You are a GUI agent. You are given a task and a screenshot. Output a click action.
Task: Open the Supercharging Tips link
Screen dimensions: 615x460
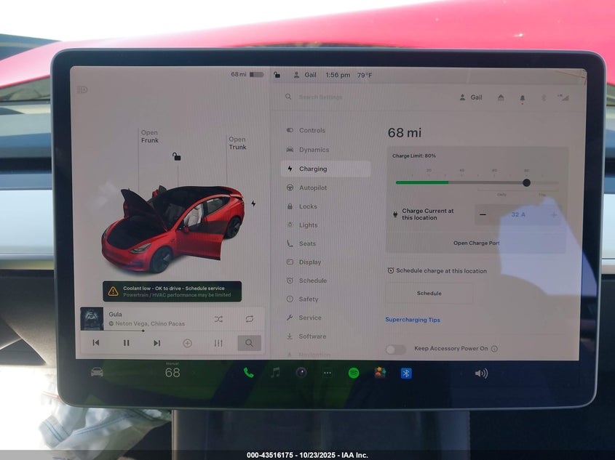pos(413,320)
